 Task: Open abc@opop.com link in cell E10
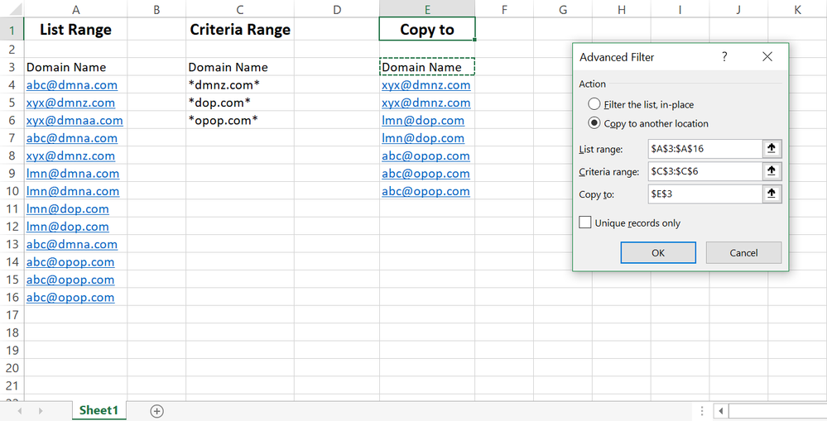point(426,192)
